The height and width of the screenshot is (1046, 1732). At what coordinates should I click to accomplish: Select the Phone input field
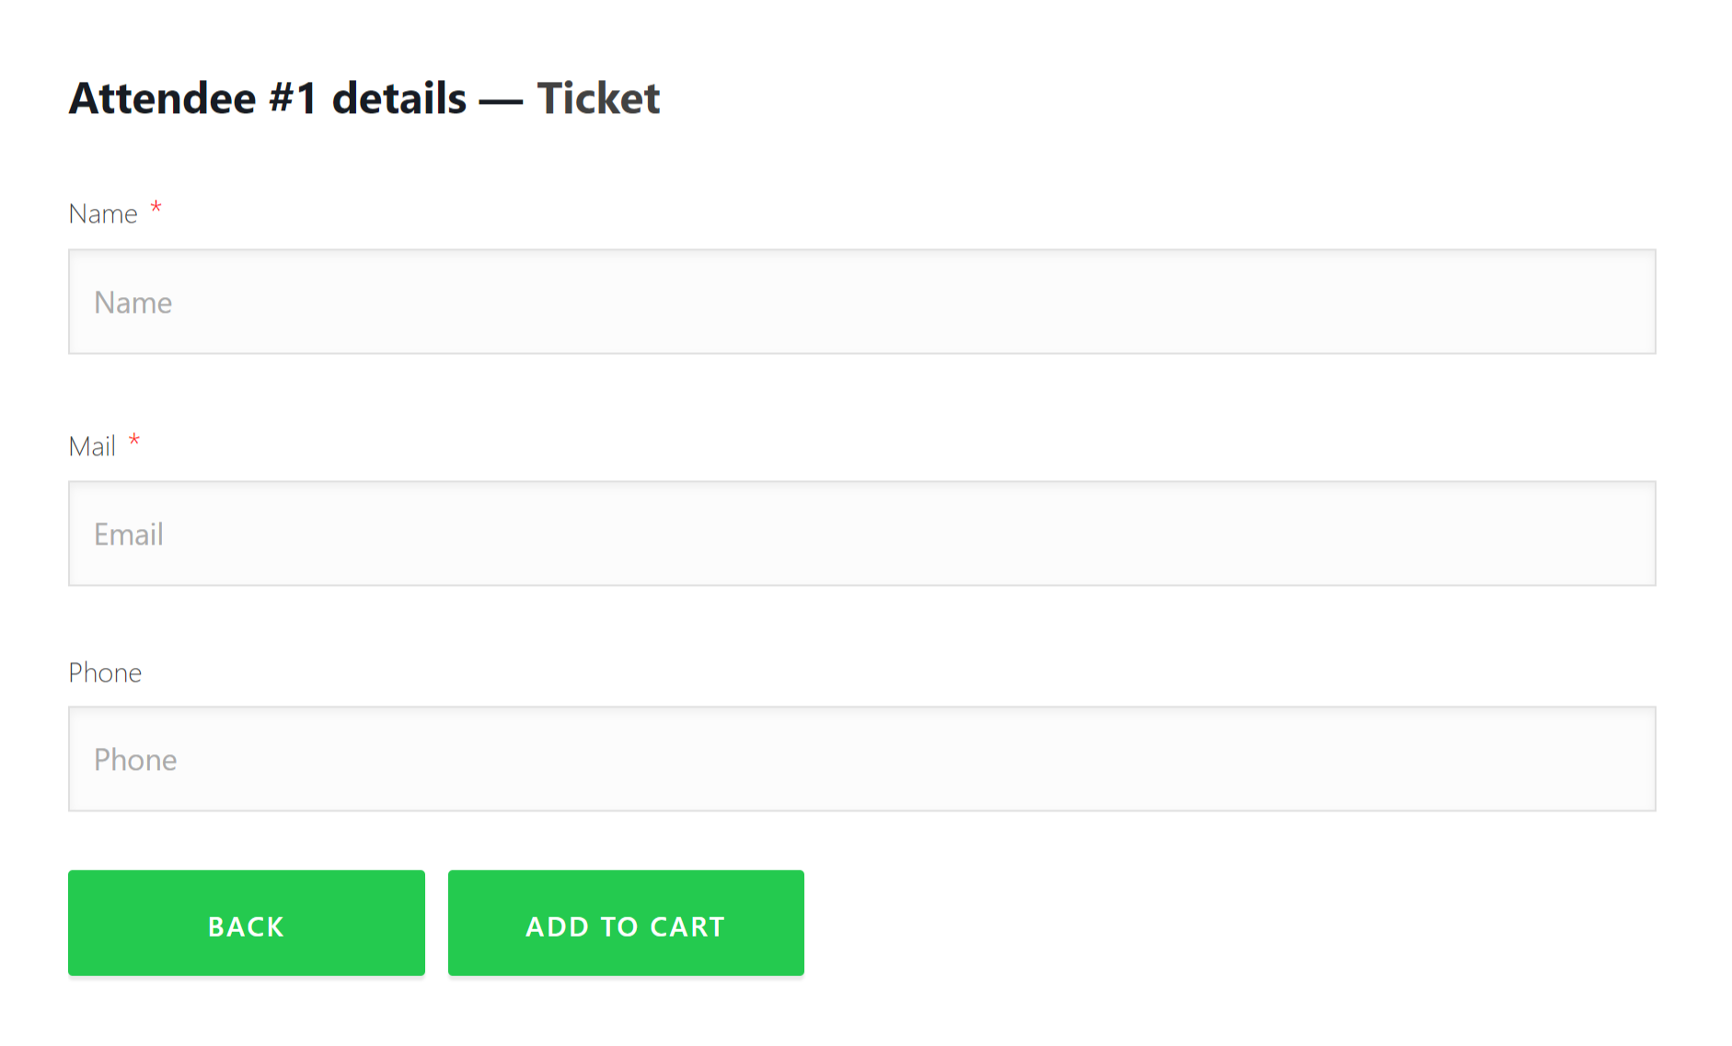tap(861, 759)
